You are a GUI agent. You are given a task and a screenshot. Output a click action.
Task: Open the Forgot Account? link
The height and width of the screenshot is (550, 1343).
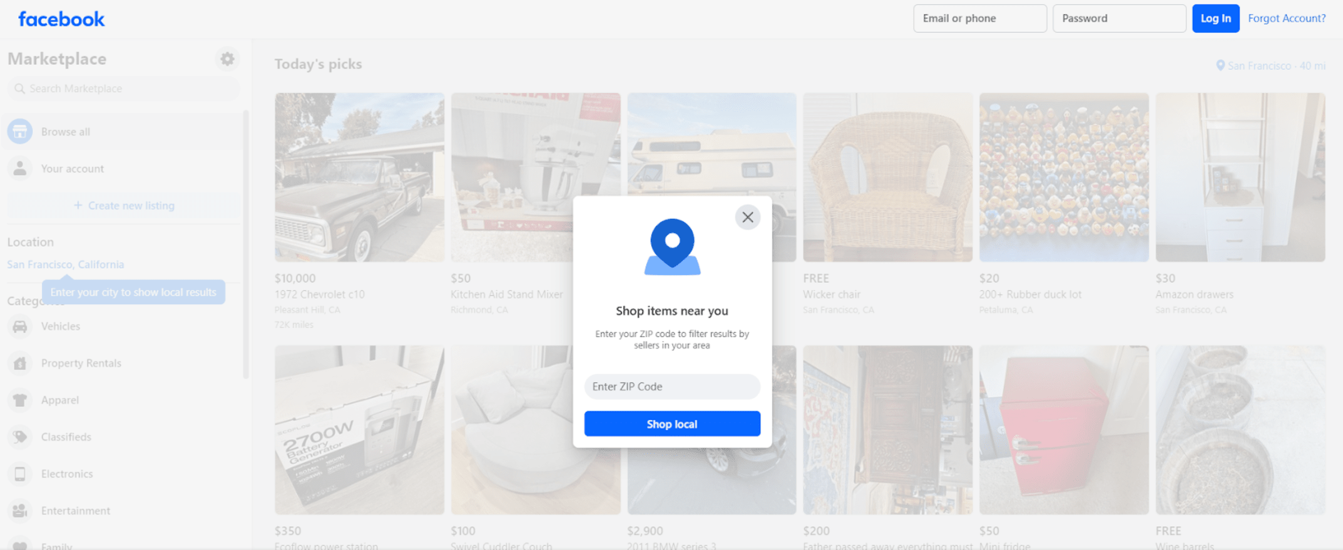click(1287, 18)
